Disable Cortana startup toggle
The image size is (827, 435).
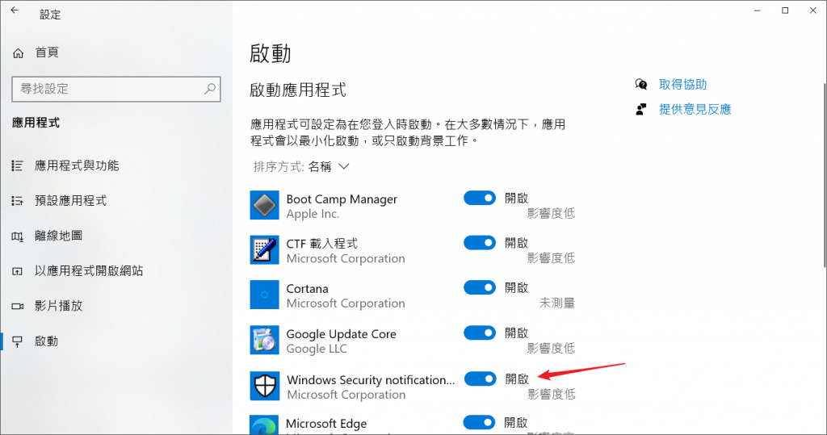coord(480,287)
